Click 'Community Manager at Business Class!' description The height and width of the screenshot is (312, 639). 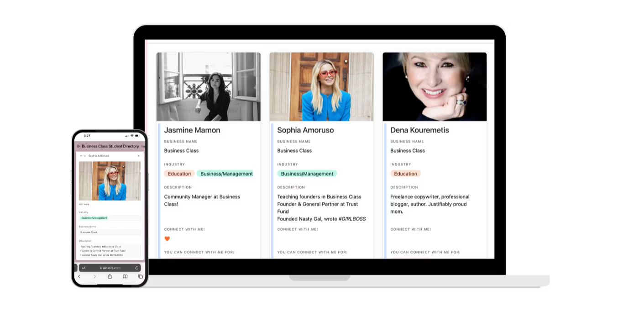click(202, 201)
